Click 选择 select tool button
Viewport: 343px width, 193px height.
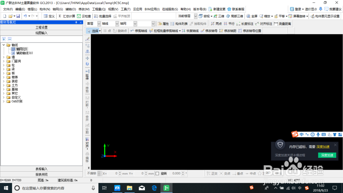coord(94,31)
